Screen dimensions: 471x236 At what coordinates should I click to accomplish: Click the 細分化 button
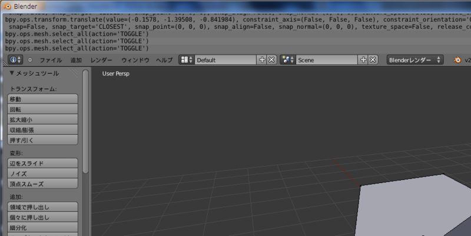(42, 227)
